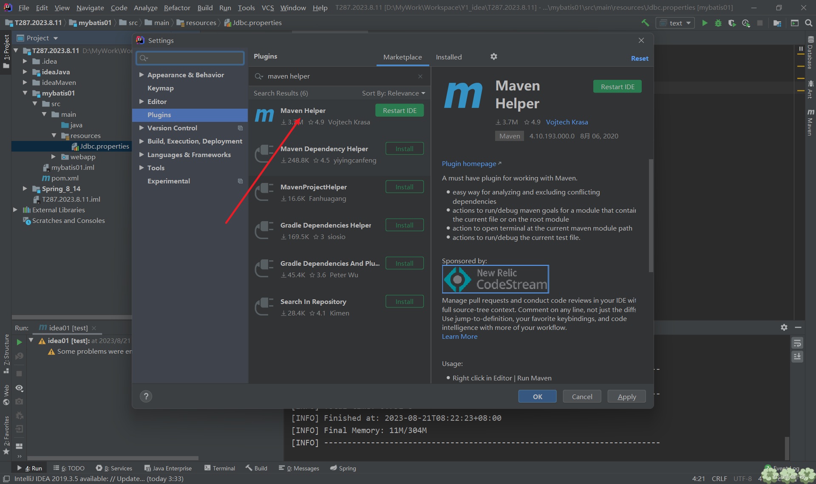The image size is (816, 484).
Task: Expand the Languages & Frameworks section
Action: point(142,155)
